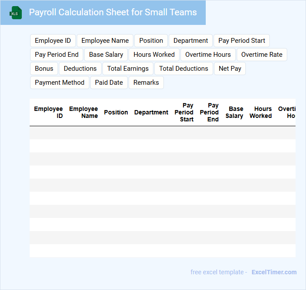306x290 pixels.
Task: Click the 'free excel template -' text
Action: (x=219, y=272)
